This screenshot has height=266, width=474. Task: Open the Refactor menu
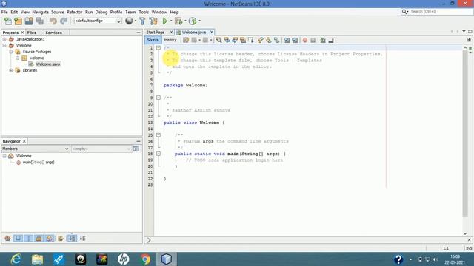point(74,12)
